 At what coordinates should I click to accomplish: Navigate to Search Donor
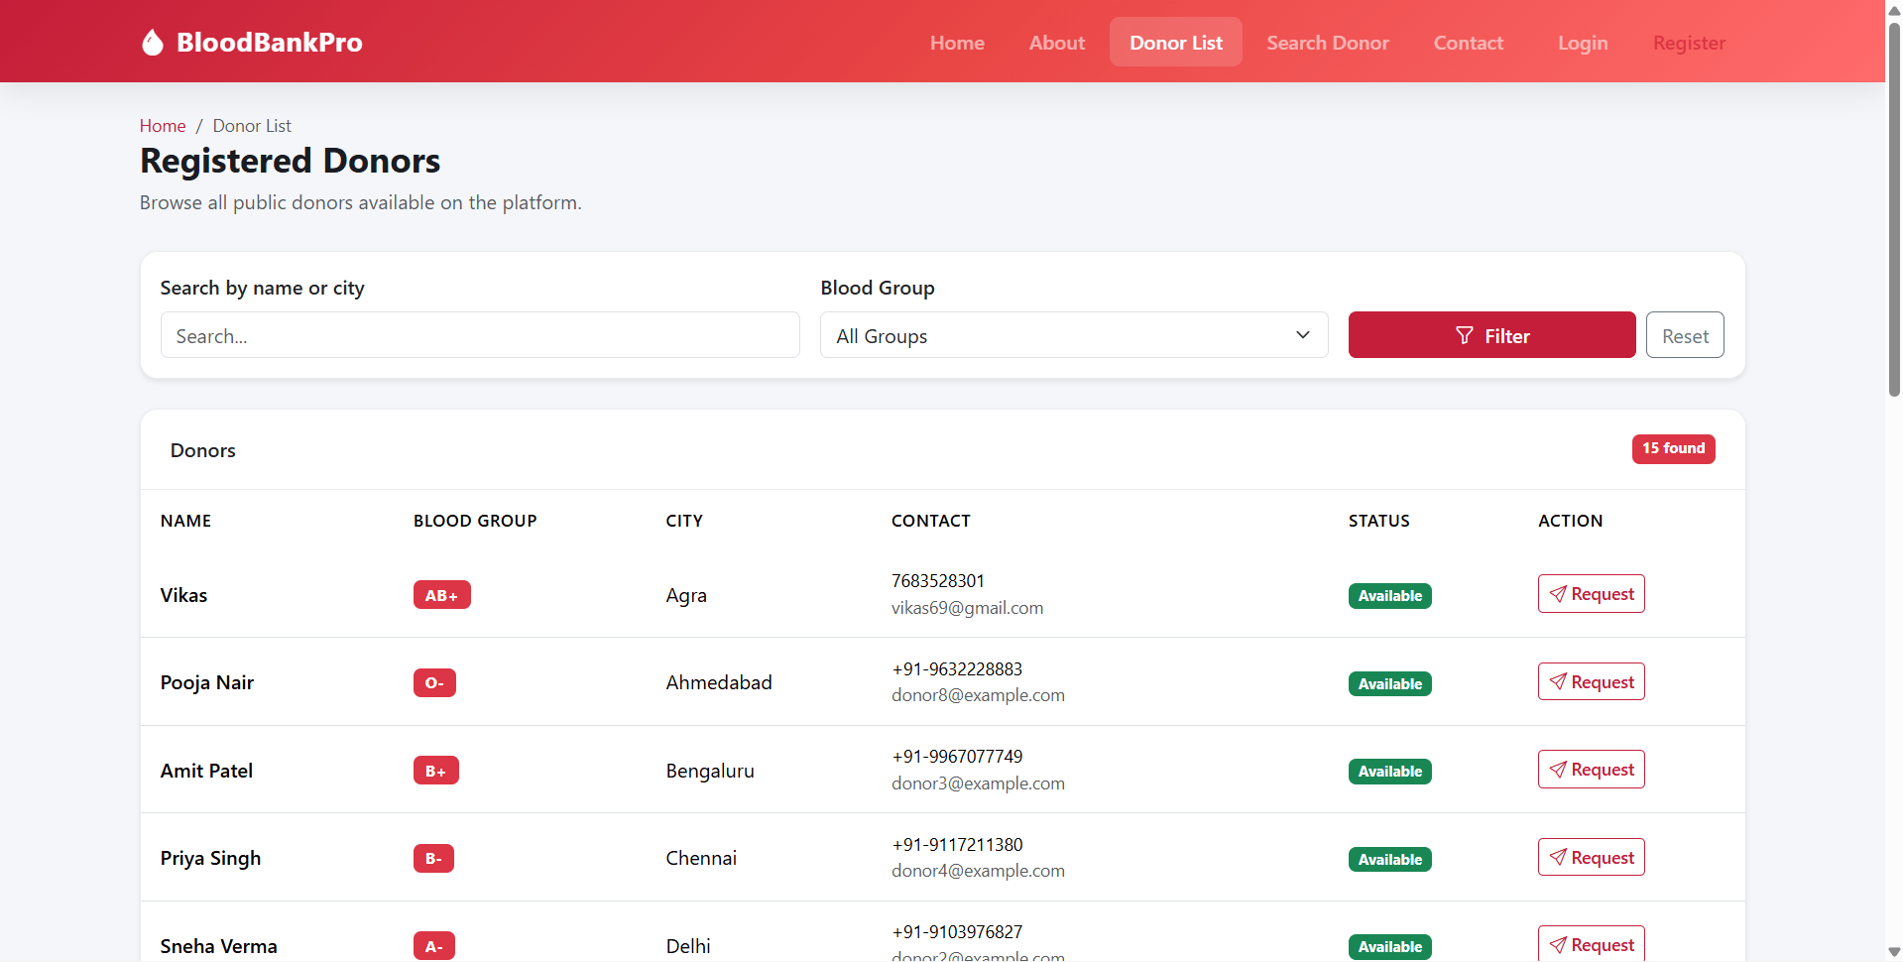tap(1328, 43)
